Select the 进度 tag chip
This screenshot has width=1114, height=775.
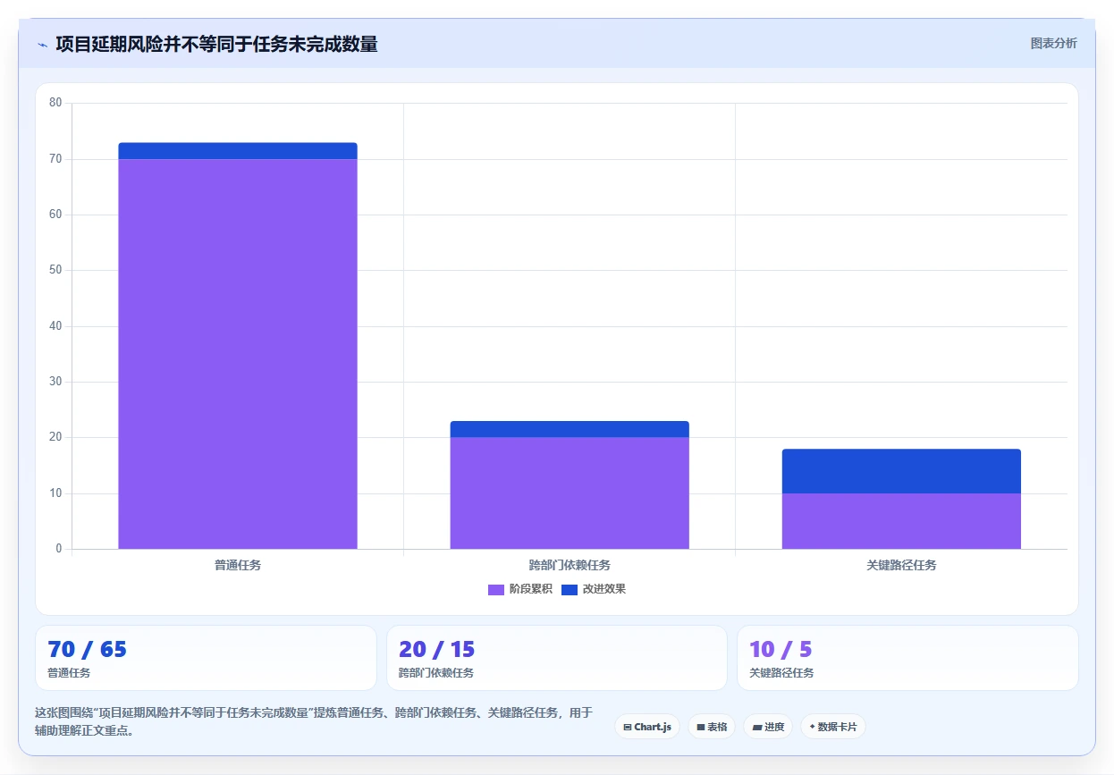(x=768, y=727)
